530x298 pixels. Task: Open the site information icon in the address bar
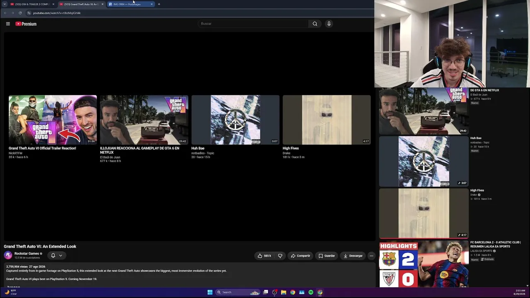click(x=29, y=13)
